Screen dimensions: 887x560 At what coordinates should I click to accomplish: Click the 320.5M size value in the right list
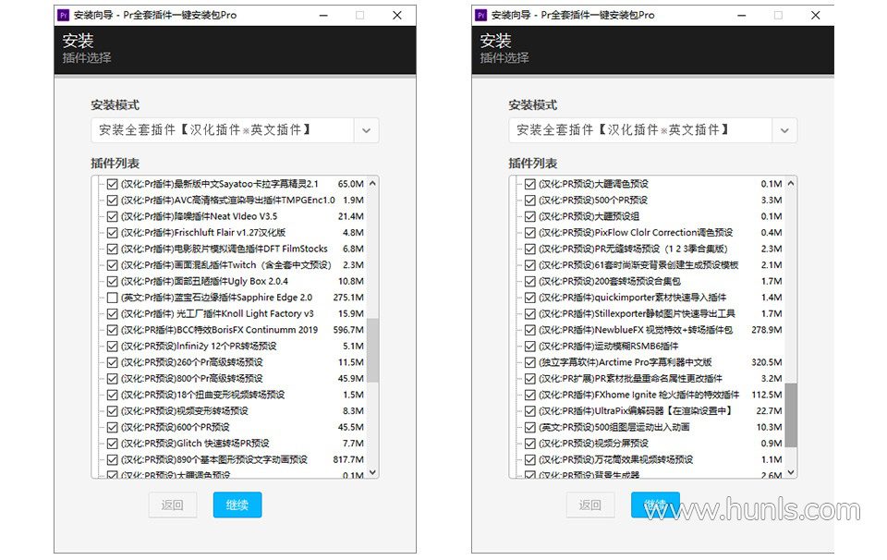click(x=767, y=362)
